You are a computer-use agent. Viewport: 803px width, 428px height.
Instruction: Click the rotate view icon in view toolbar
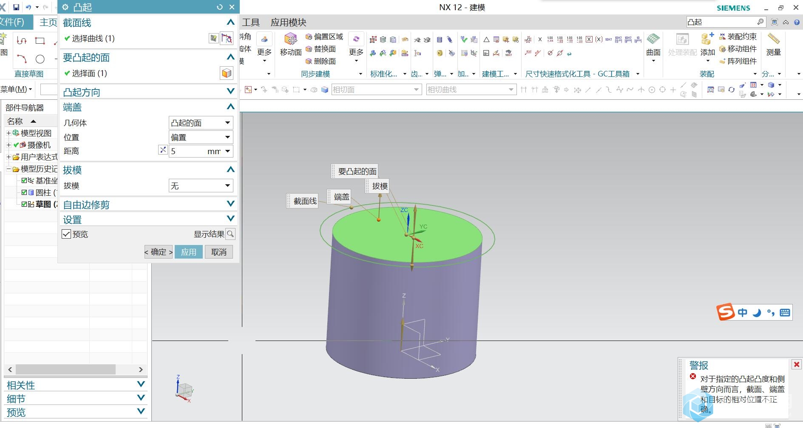[731, 90]
